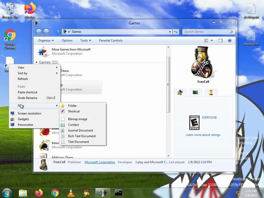Select Rich Text Document option
Screen dimensions: 264x198
83,136
